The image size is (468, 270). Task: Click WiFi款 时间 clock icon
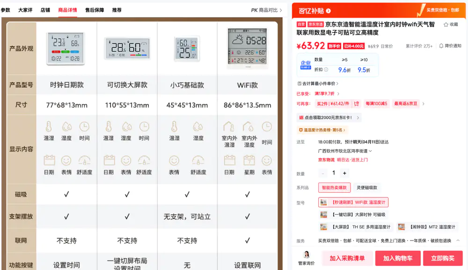pyautogui.click(x=267, y=126)
